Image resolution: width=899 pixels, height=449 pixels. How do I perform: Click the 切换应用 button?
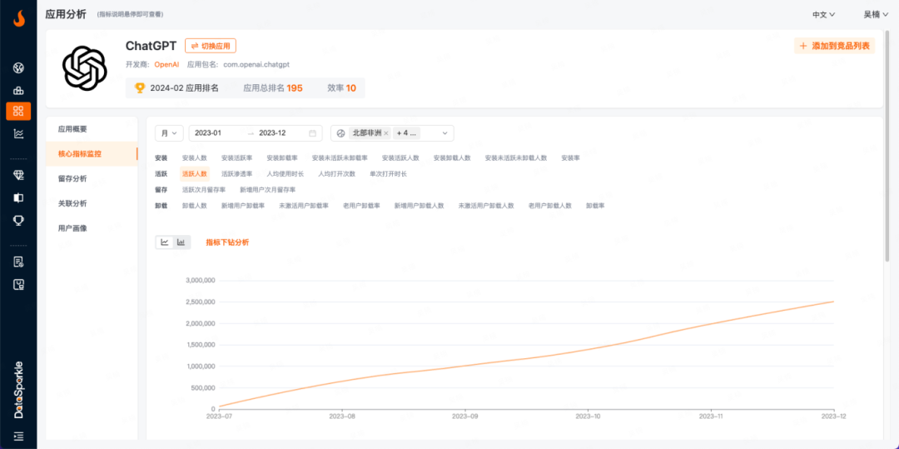click(211, 46)
